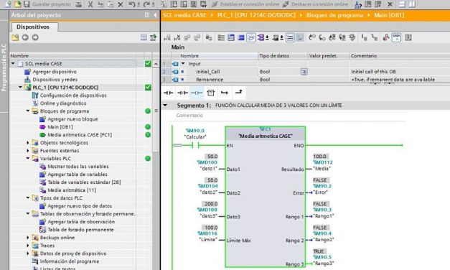Click SCL media CASE in the breadcrumb
The height and width of the screenshot is (270, 450).
[184, 15]
